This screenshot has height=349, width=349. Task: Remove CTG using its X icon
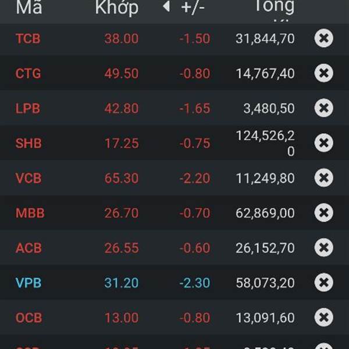pos(323,73)
